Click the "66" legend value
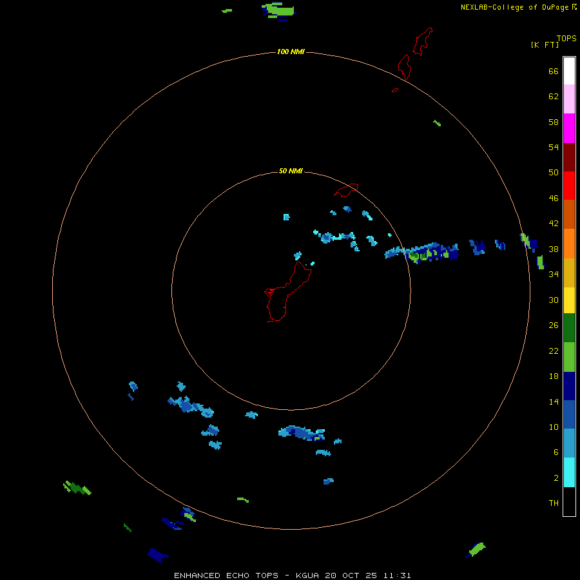The image size is (580, 580). (554, 71)
